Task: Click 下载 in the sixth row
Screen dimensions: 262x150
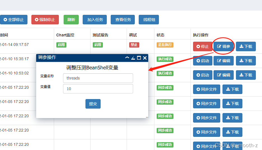Action: [232, 118]
